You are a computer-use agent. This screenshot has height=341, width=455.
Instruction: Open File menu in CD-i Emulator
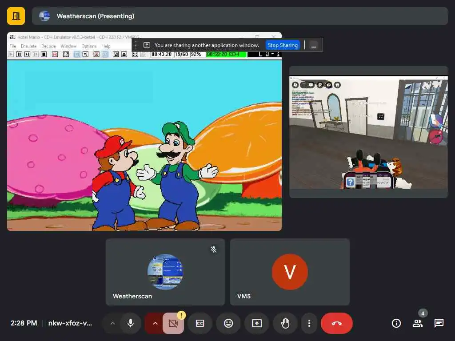(x=13, y=46)
